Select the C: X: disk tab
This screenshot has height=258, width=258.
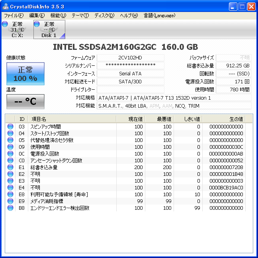[17, 30]
